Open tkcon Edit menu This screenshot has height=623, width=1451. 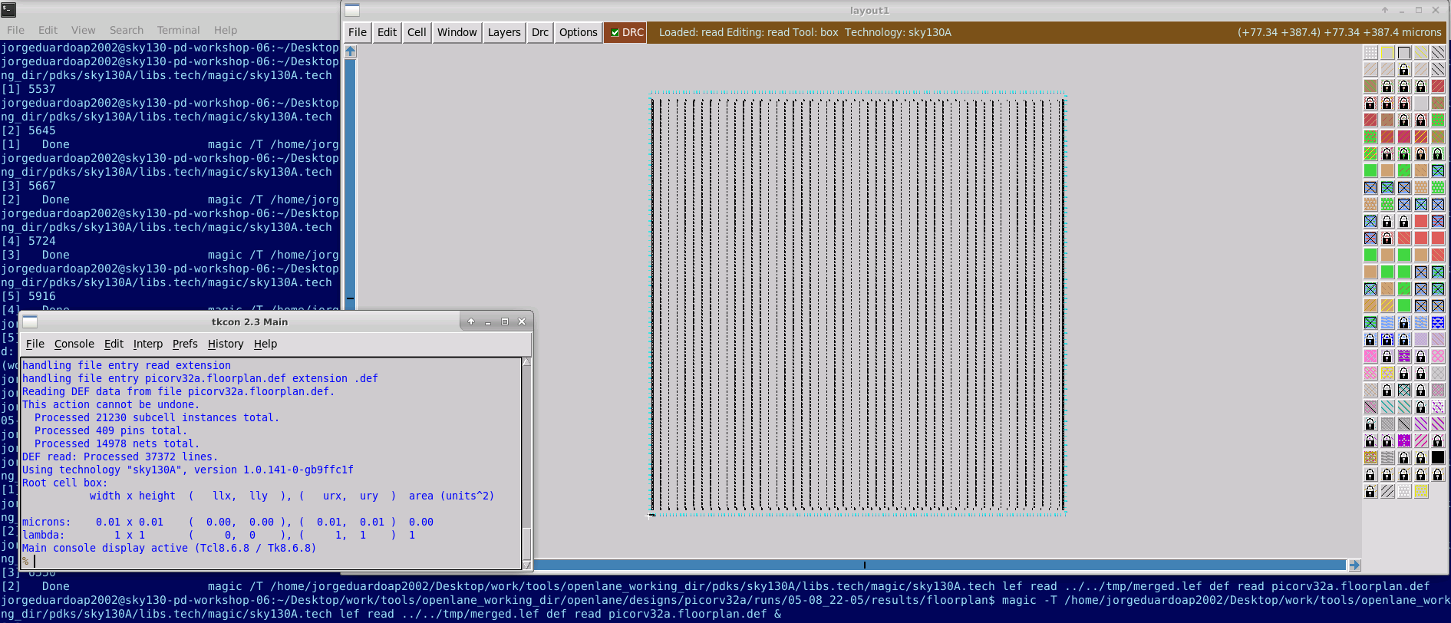[x=114, y=344]
